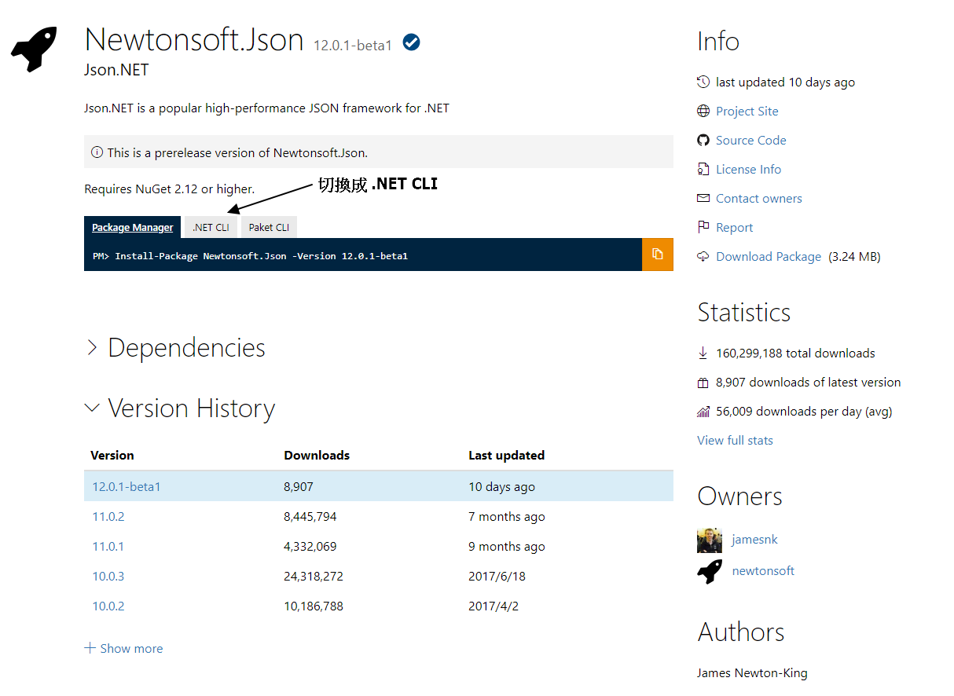Click the Newtonsoft.Json package title
Viewport: 954px width, 696px height.
pyautogui.click(x=194, y=39)
